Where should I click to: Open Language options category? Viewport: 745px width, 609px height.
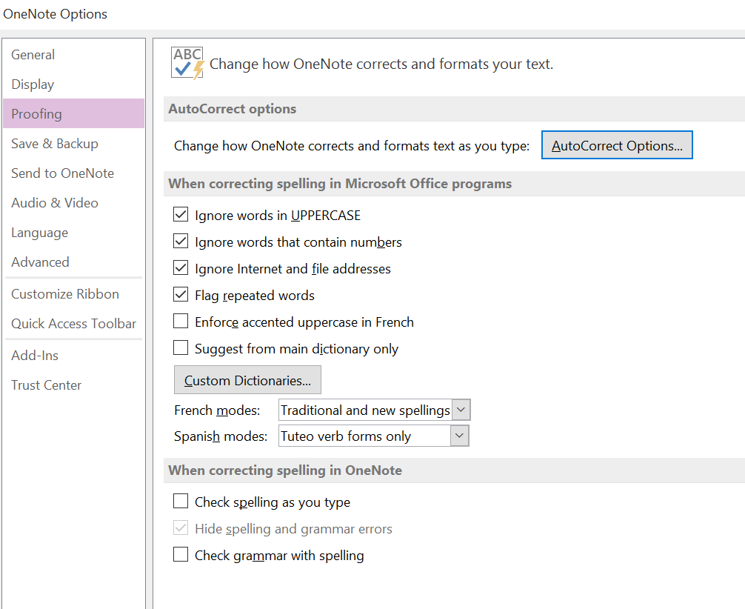pos(73,233)
